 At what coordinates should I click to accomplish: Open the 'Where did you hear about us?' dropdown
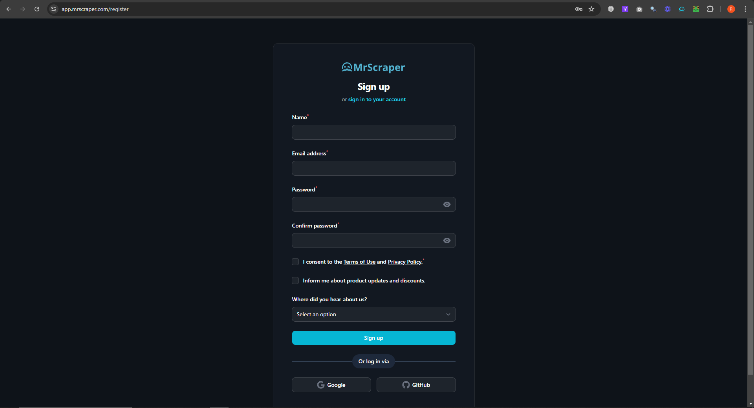[374, 314]
